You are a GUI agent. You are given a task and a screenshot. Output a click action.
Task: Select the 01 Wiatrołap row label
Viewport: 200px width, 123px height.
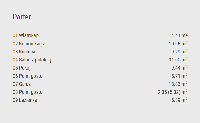(x=26, y=35)
